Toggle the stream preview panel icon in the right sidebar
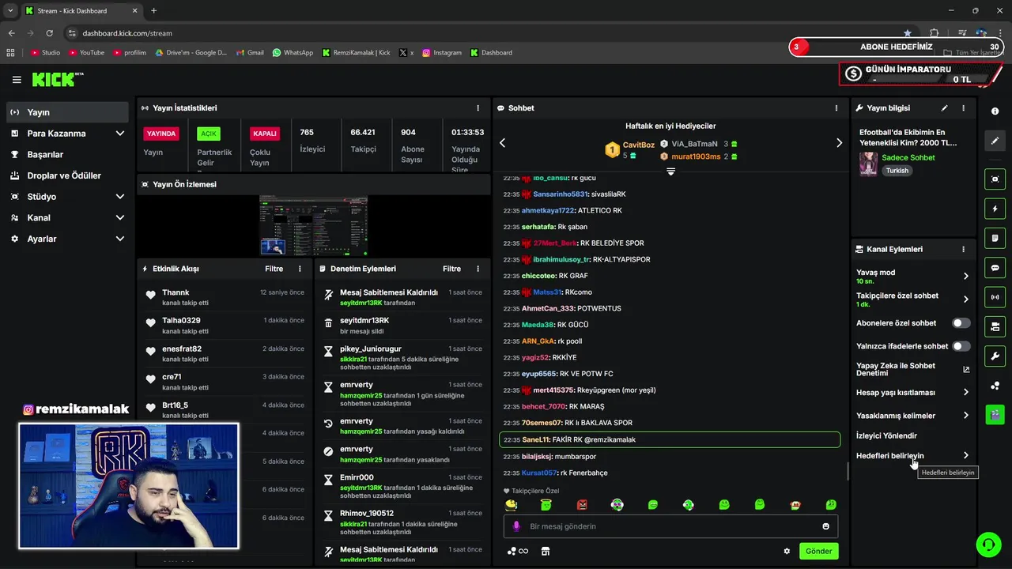The image size is (1012, 569). (995, 179)
